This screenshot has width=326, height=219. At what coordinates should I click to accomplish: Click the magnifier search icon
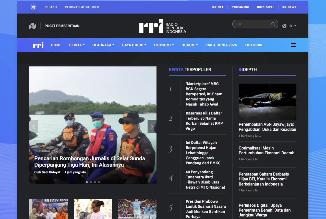coord(273,24)
